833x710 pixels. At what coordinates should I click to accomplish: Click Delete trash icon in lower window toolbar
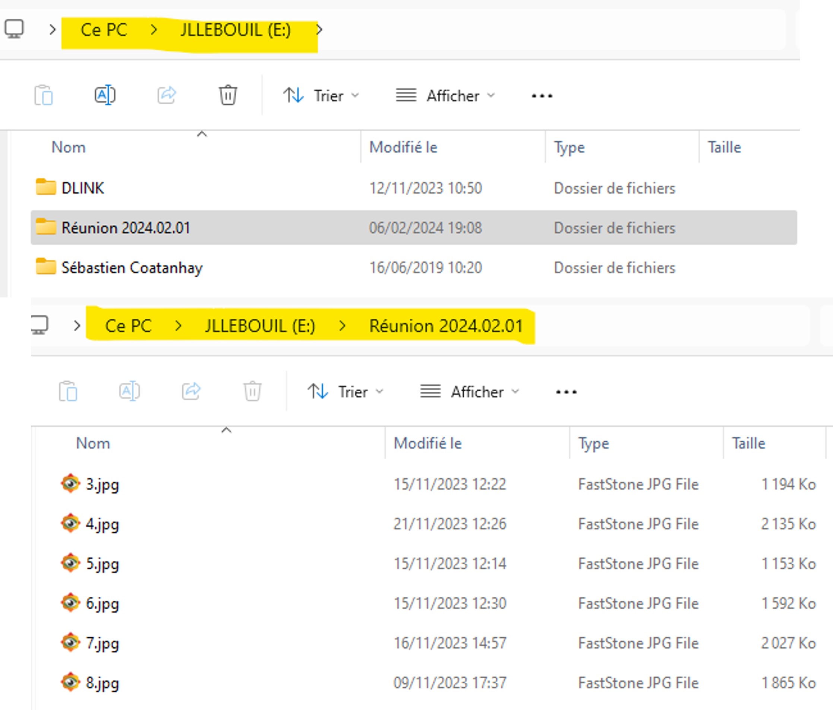coord(252,391)
